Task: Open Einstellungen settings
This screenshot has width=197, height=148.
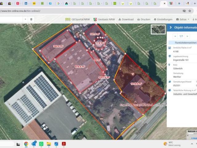Action: click(x=163, y=19)
